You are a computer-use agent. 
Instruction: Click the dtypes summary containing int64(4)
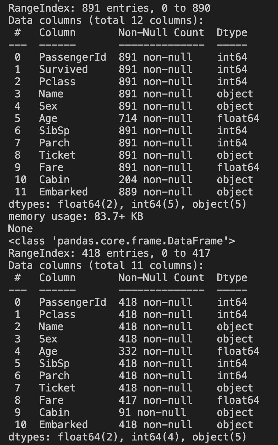[127, 437]
